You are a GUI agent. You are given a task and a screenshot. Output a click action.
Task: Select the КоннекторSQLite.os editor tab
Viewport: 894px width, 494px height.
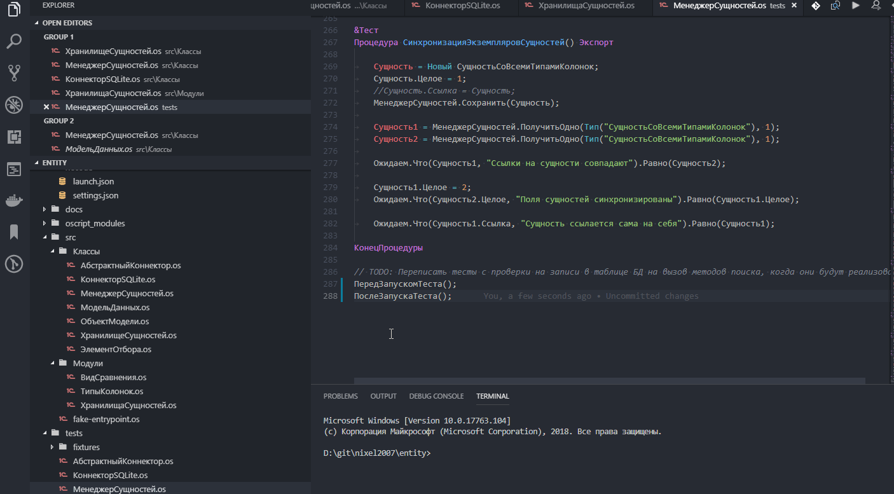pos(464,6)
